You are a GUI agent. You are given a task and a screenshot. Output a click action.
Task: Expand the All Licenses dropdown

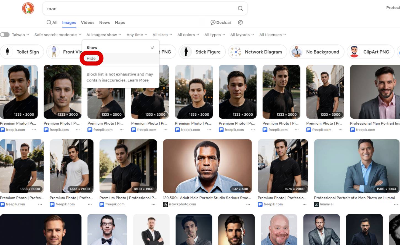(x=273, y=35)
